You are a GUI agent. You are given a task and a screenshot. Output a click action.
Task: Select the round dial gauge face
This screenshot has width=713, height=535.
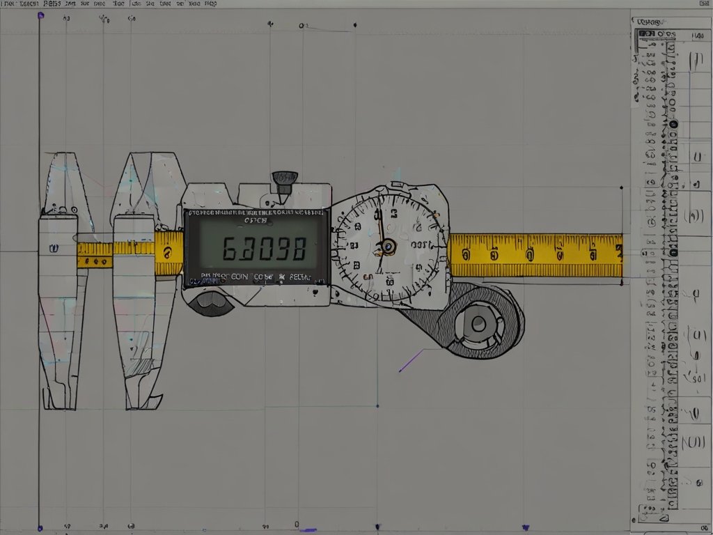(x=388, y=247)
